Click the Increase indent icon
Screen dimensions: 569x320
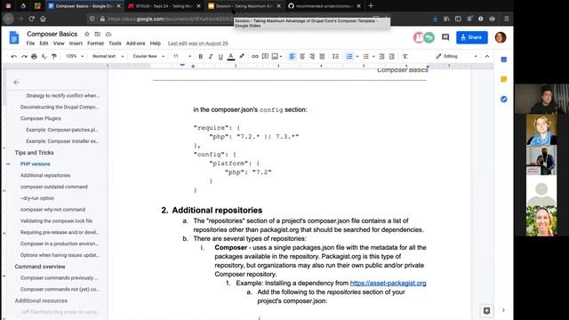pyautogui.click(x=391, y=56)
